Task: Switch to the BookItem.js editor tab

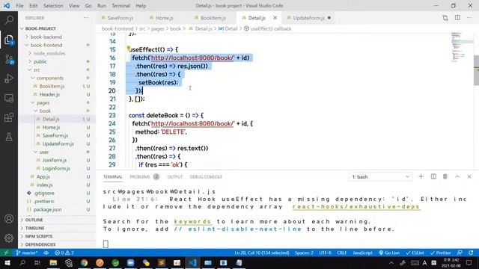Action: click(x=213, y=18)
